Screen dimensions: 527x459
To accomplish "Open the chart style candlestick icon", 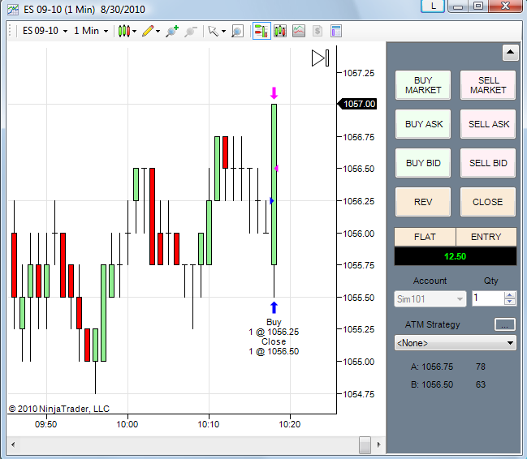I will (124, 32).
